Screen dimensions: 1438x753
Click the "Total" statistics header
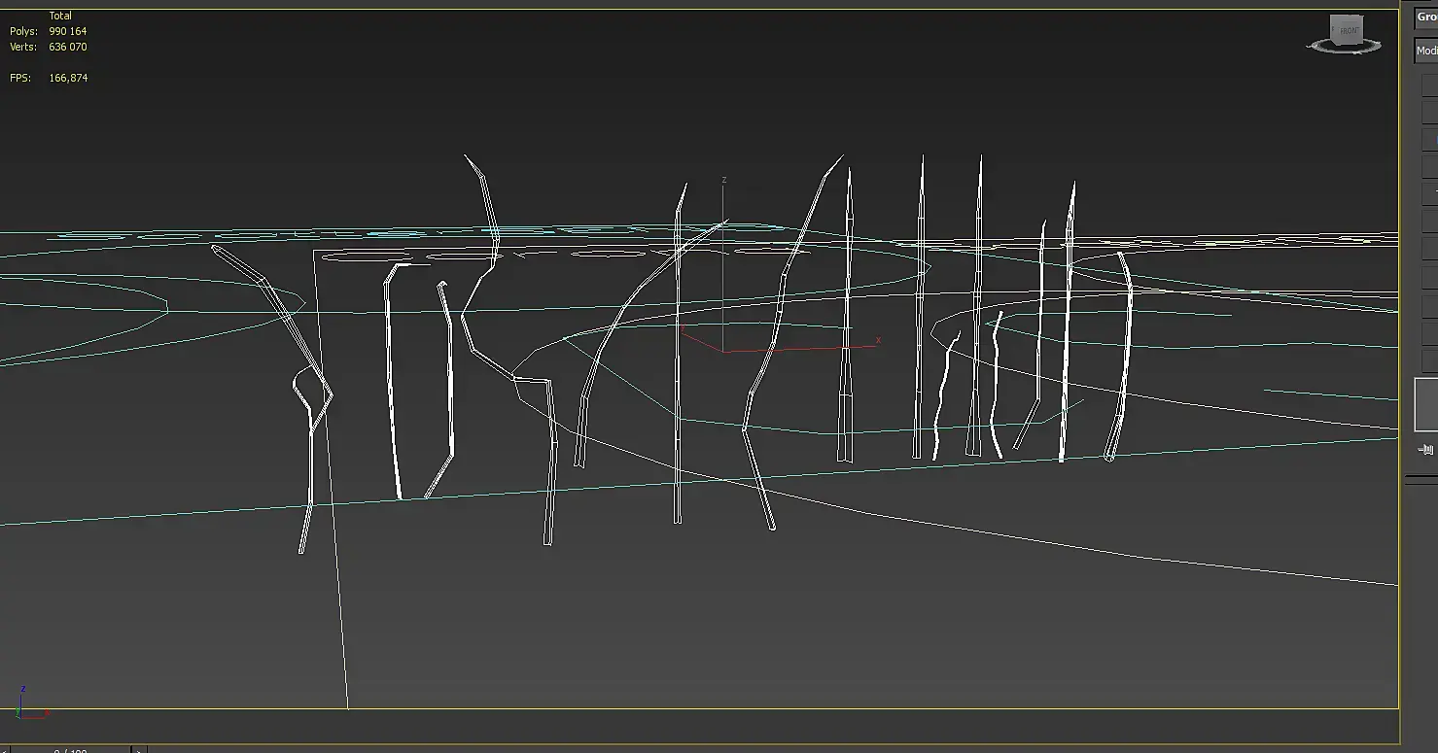tap(60, 16)
